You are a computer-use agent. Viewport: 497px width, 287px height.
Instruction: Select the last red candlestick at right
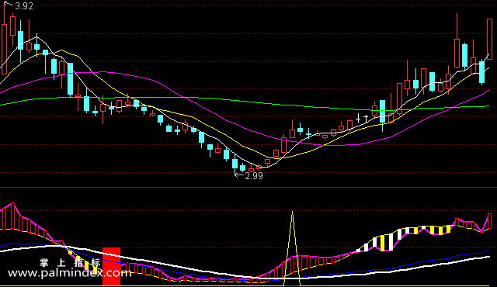[x=489, y=39]
